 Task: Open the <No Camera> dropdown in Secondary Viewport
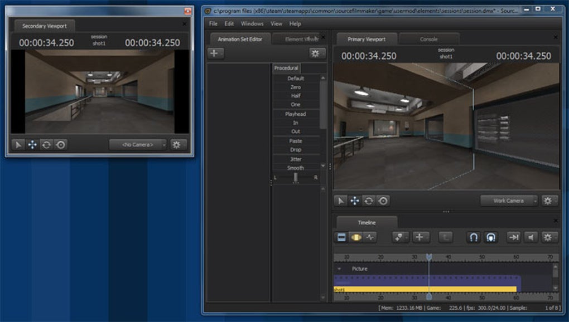tap(138, 144)
